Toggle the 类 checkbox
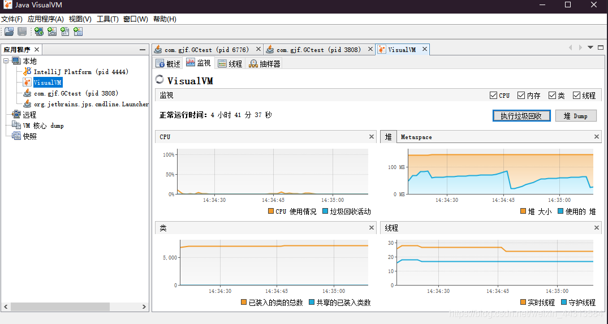Viewport: 608px width, 324px height. [552, 96]
